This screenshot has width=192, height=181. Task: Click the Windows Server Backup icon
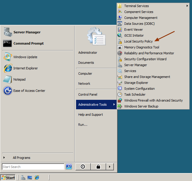click(x=120, y=106)
